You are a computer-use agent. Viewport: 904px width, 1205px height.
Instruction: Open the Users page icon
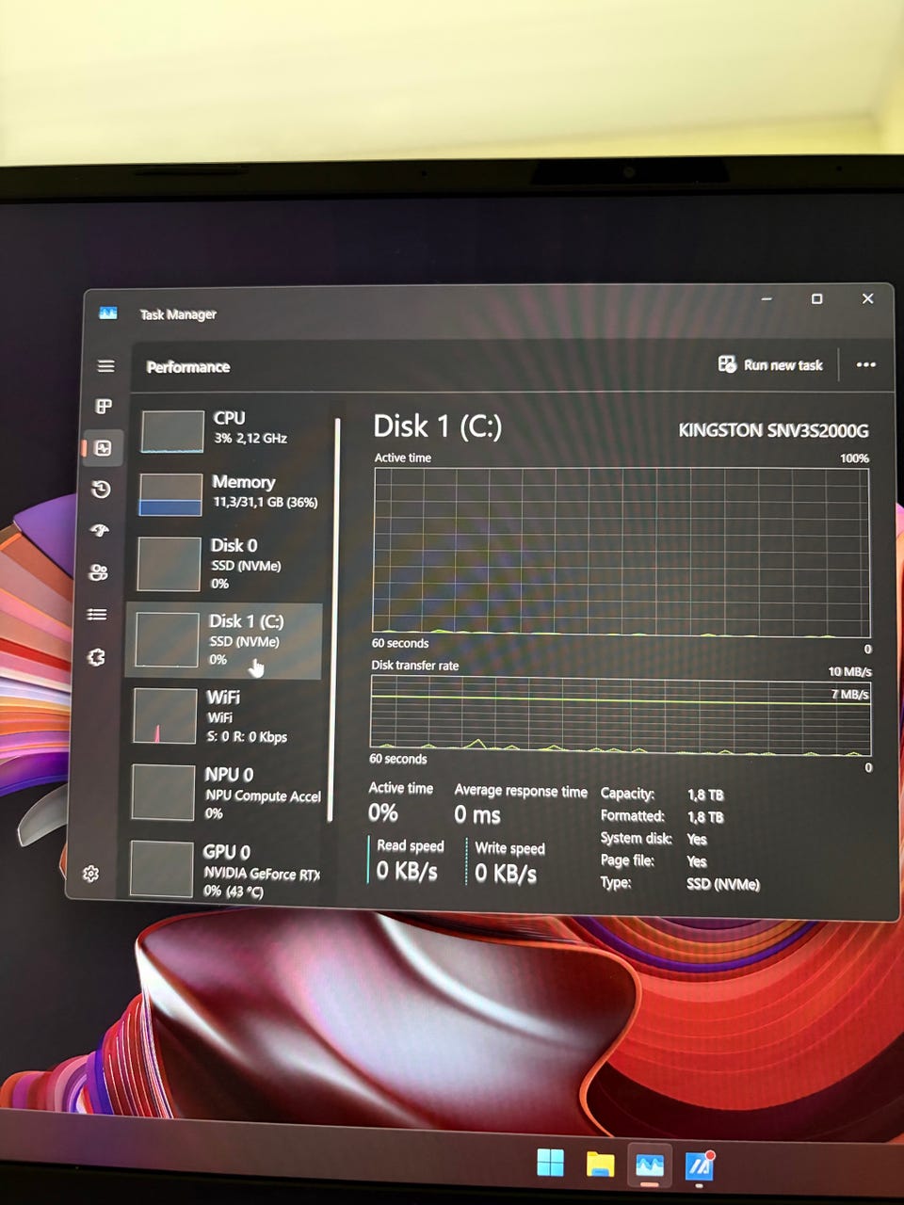[98, 572]
